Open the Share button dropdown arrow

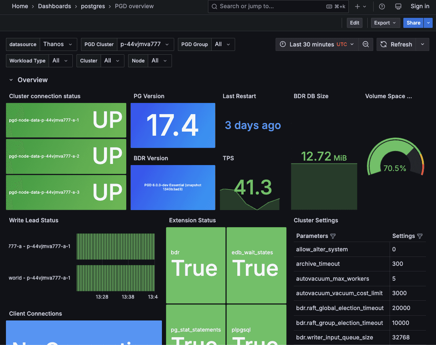tap(428, 23)
